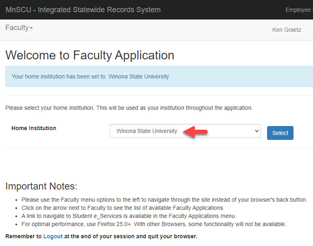Click the 'Please select your home institution' instruction
The height and width of the screenshot is (246, 313).
[129, 108]
